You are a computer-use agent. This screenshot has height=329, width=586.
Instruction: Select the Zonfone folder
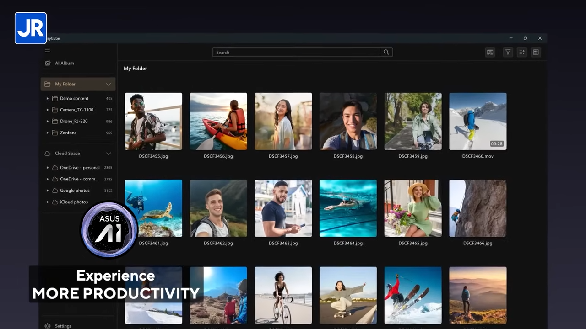[68, 133]
